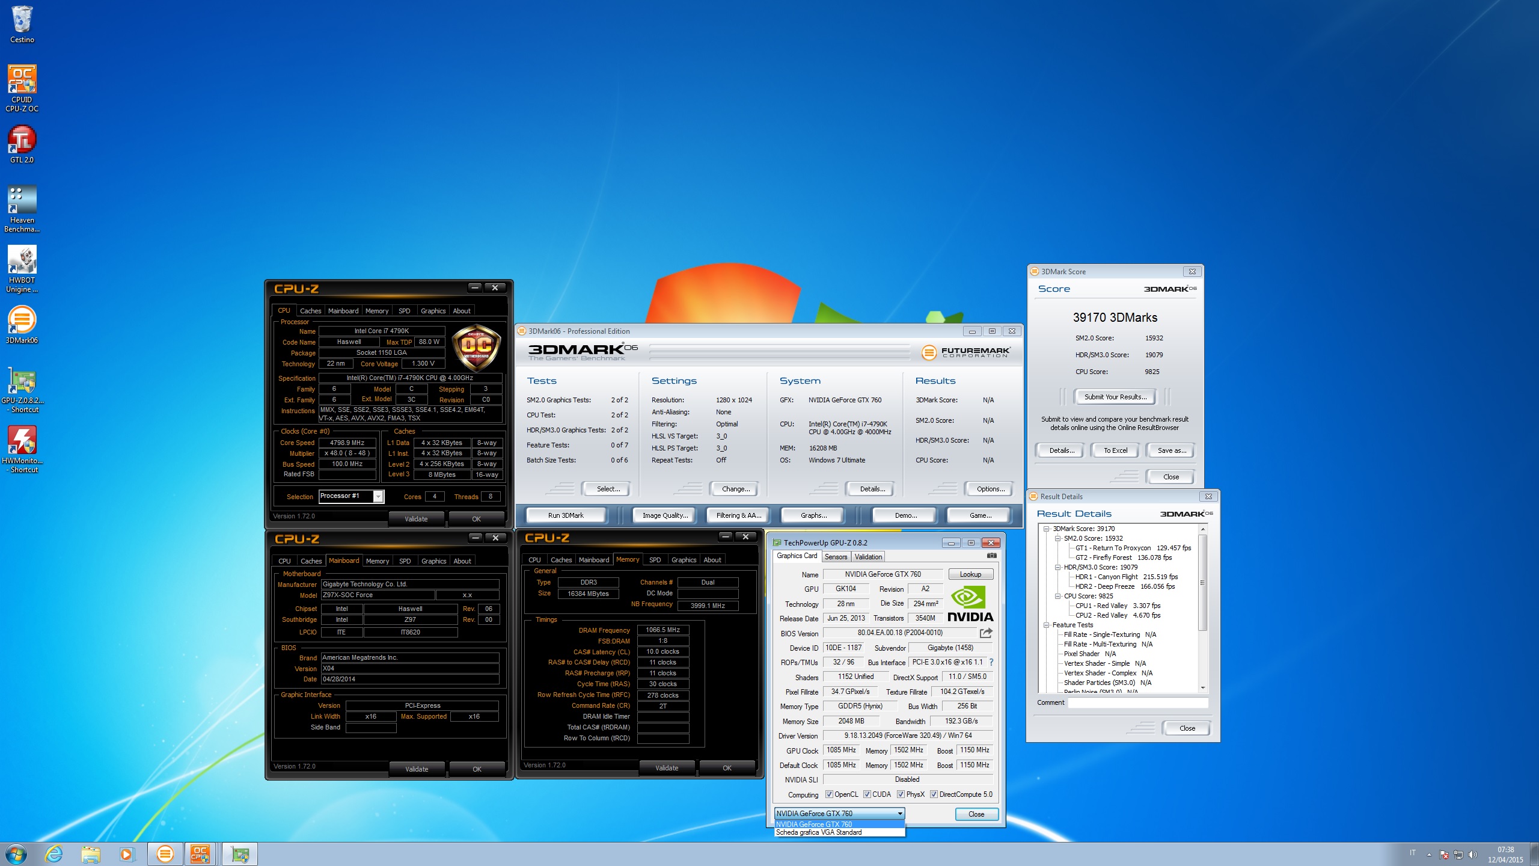Open HWBOT Unigine desktop shortcut

tap(22, 269)
